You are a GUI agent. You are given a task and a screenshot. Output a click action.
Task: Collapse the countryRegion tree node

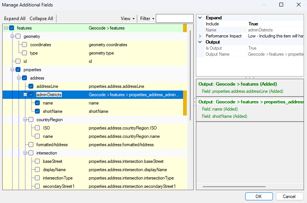click(x=25, y=120)
